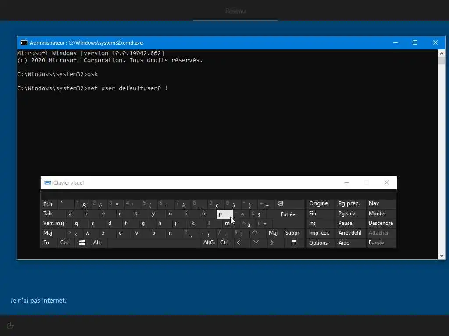Screen dimensions: 449x336
Task: Close the Clavier visuel window
Action: (387, 182)
